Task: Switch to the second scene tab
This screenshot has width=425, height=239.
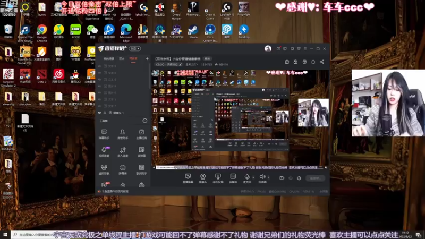Action: coord(122,59)
